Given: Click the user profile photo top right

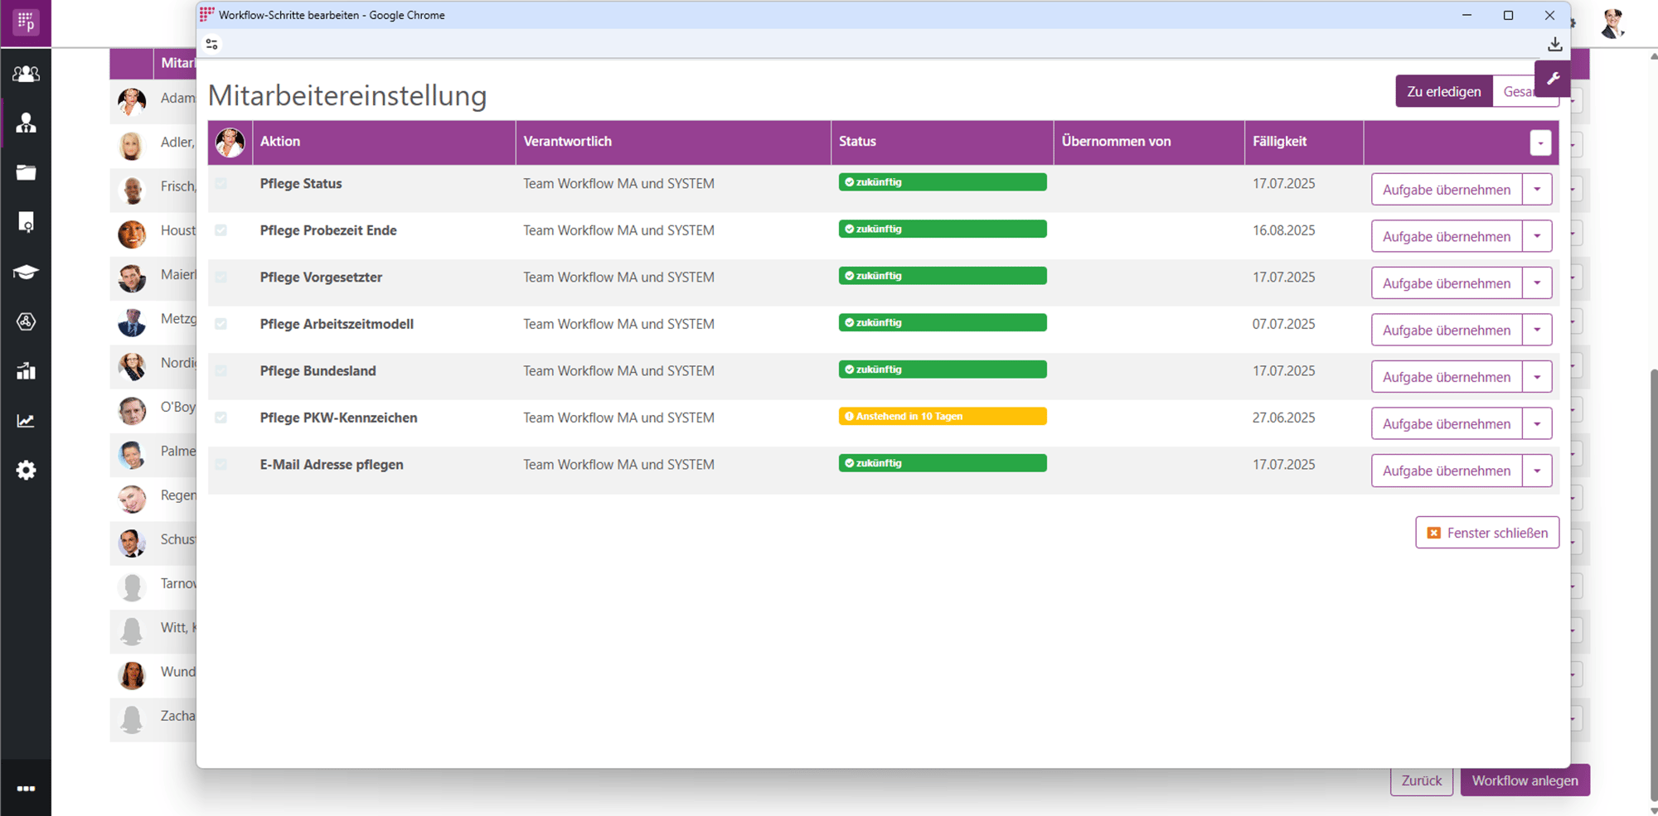Looking at the screenshot, I should [x=1612, y=24].
